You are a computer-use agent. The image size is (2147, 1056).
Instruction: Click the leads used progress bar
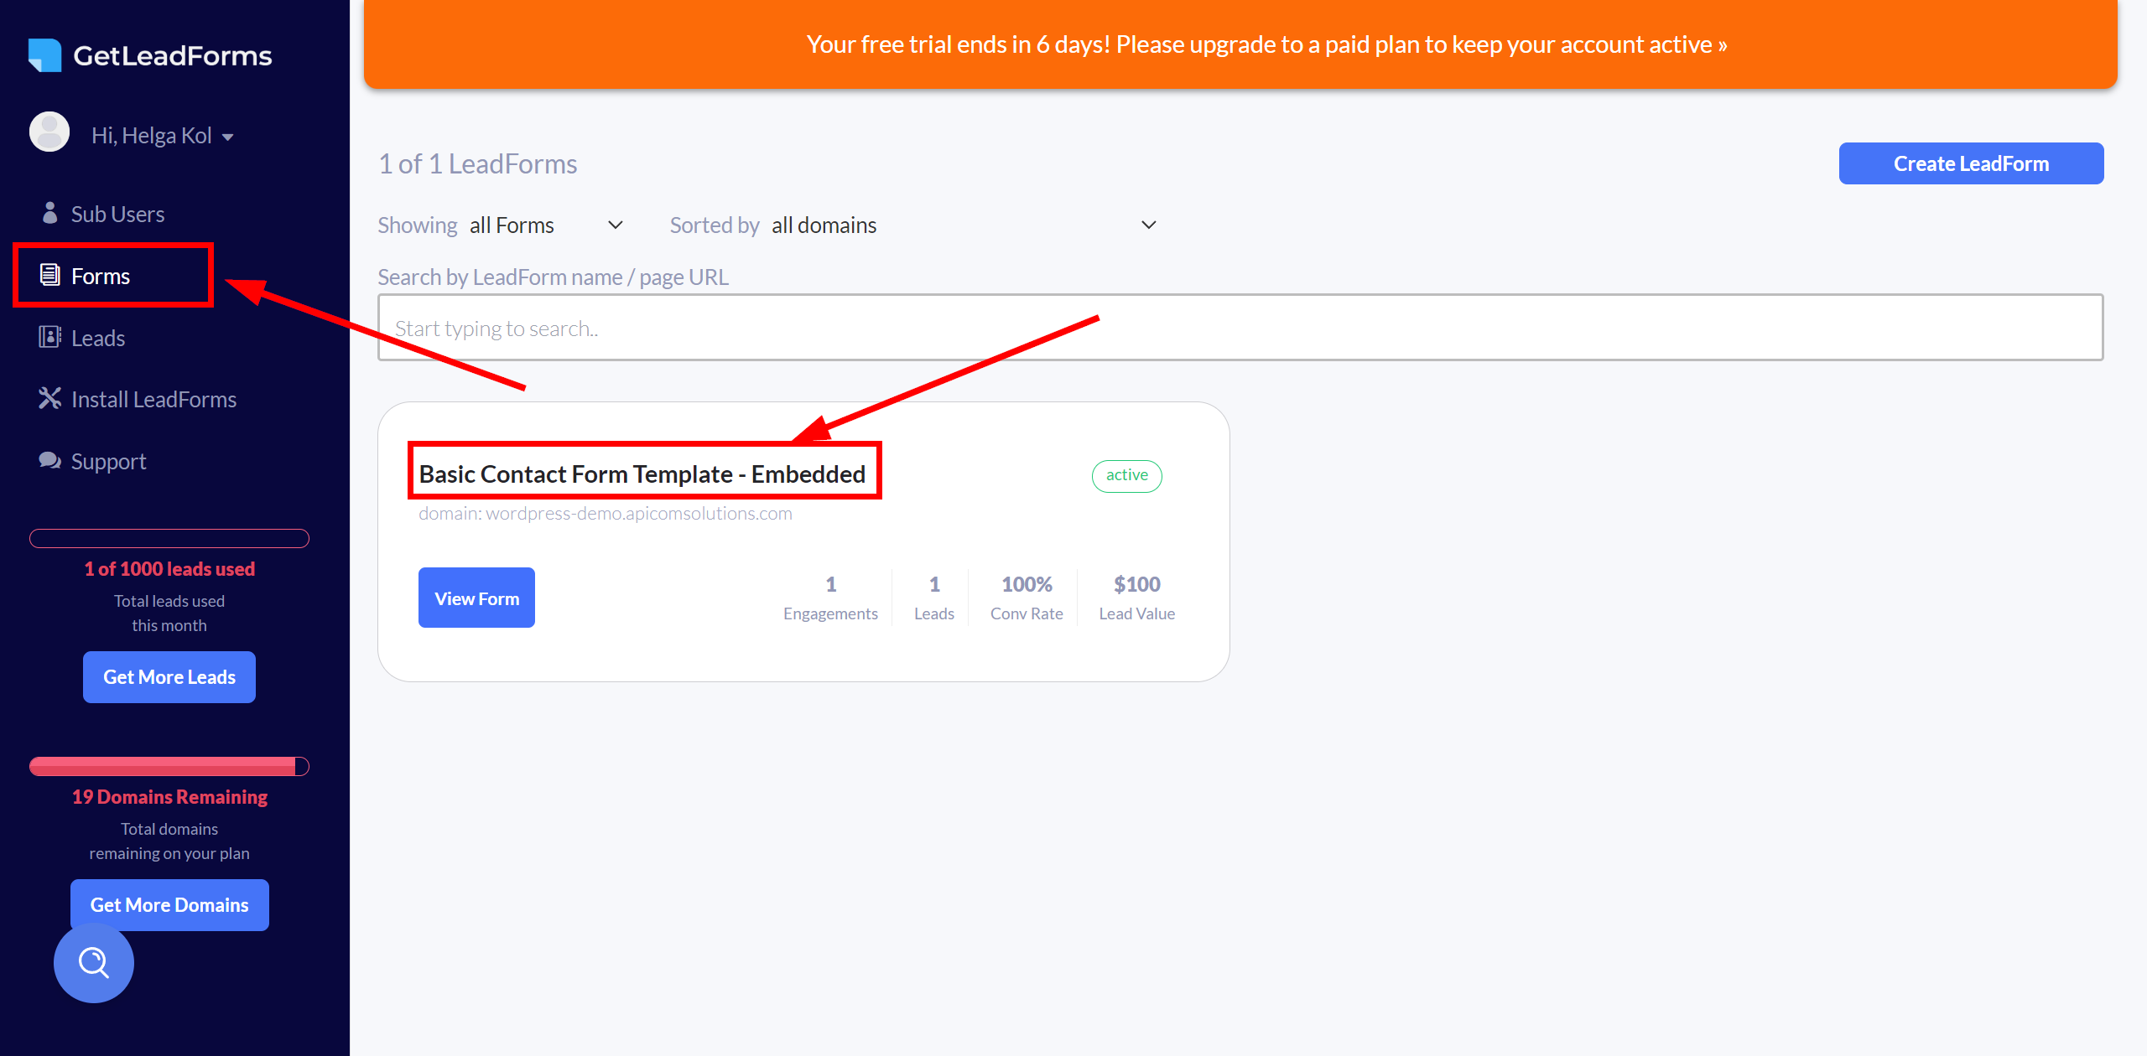click(169, 538)
